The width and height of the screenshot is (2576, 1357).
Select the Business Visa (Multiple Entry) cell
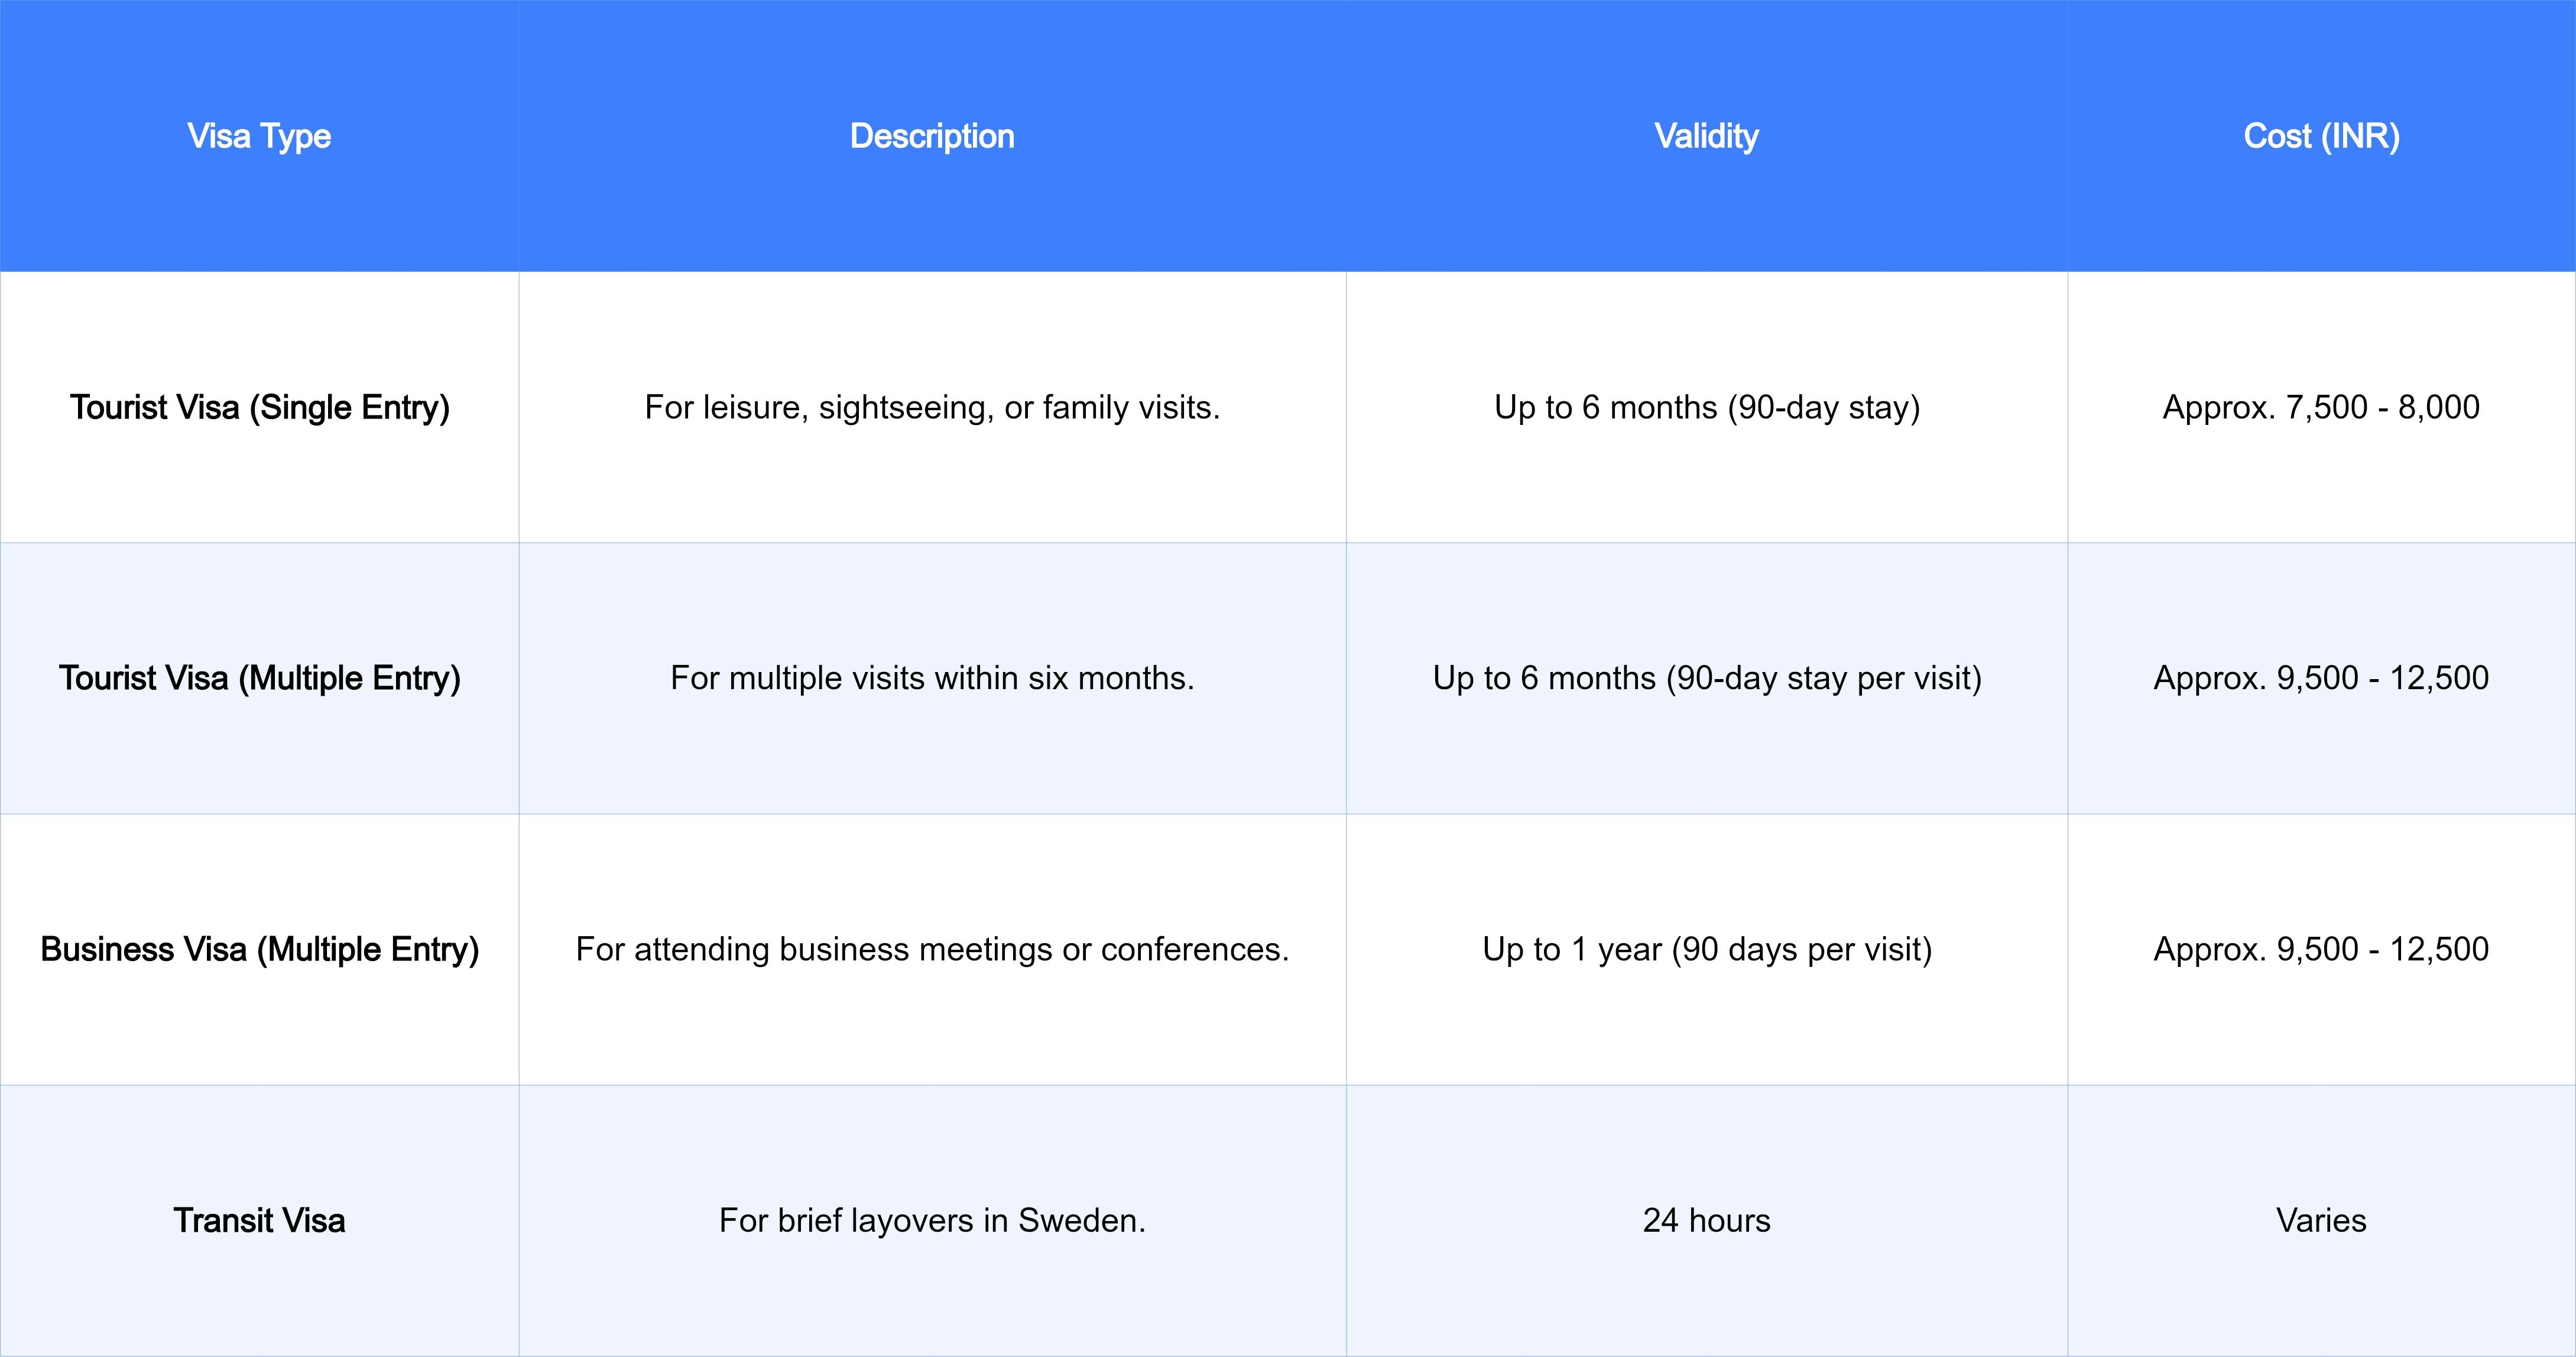pos(259,949)
